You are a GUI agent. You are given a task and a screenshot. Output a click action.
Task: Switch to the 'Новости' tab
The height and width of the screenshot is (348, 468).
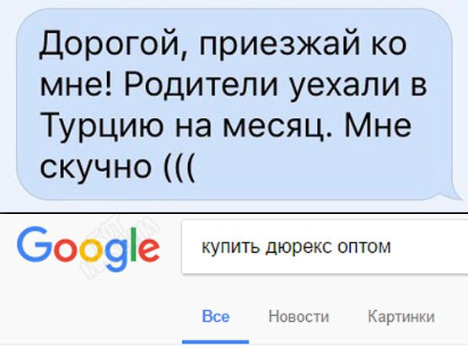point(299,316)
